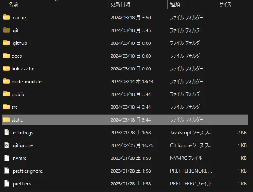Select the public folder name
This screenshot has height=192, width=253.
[18, 94]
